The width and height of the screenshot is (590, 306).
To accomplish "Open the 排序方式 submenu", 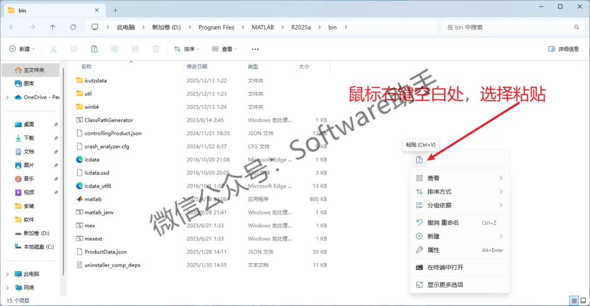I will [459, 191].
